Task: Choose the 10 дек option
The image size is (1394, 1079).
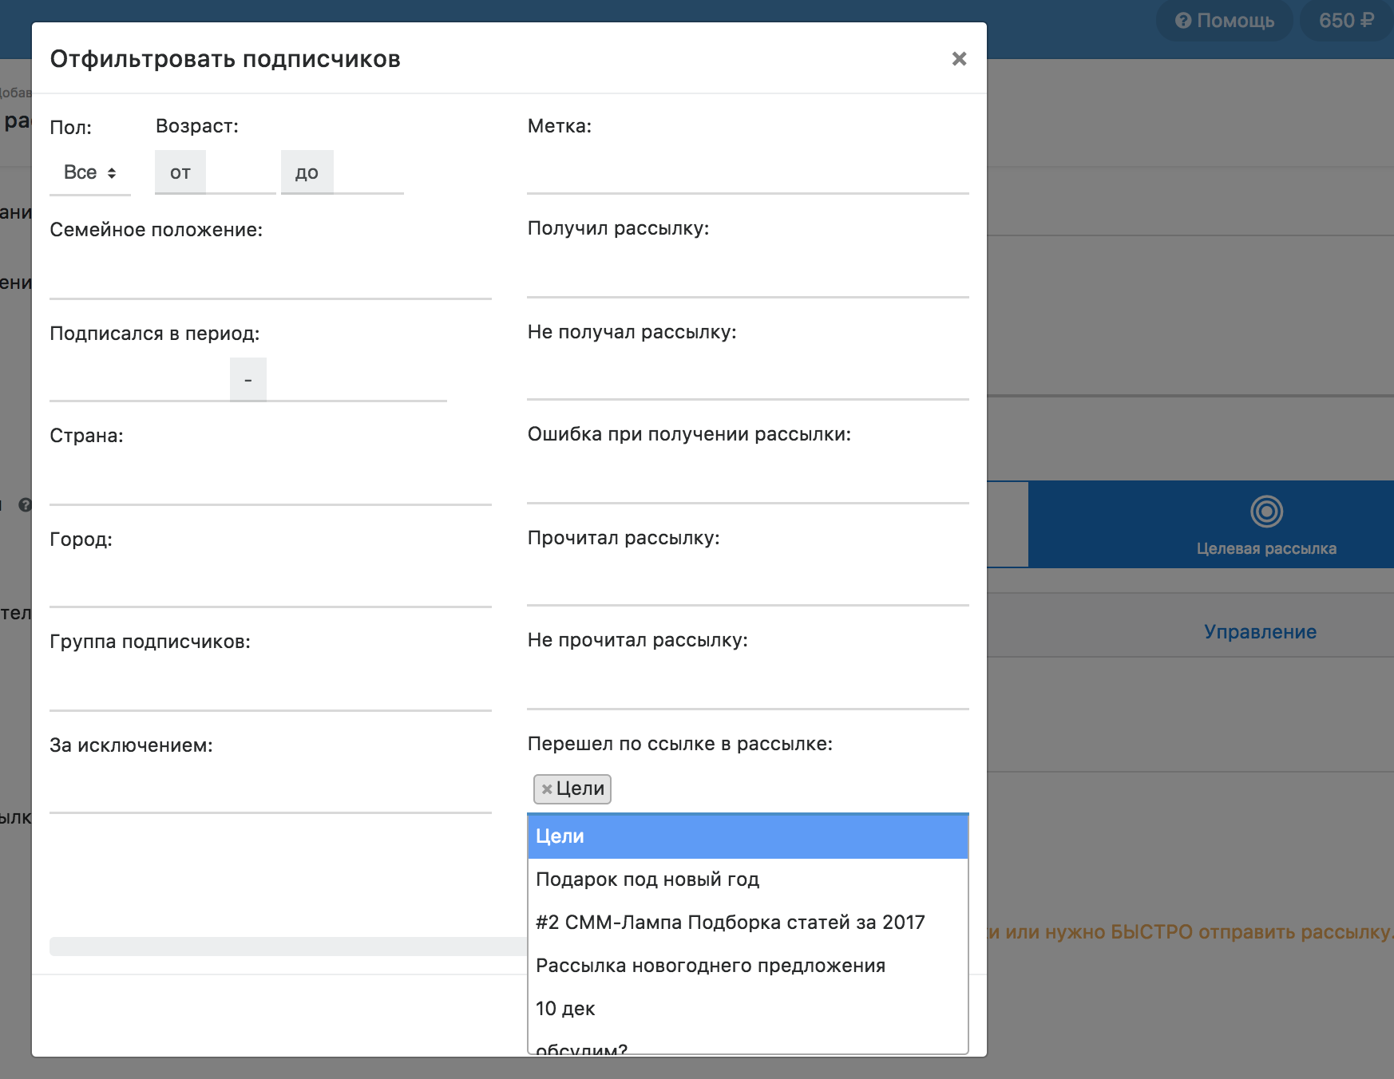Action: click(x=748, y=1009)
